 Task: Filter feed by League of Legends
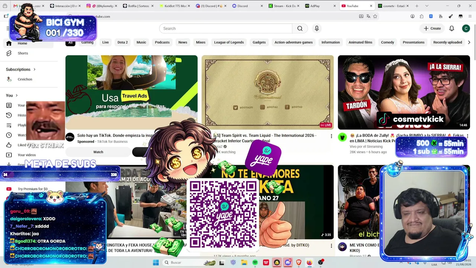229,42
